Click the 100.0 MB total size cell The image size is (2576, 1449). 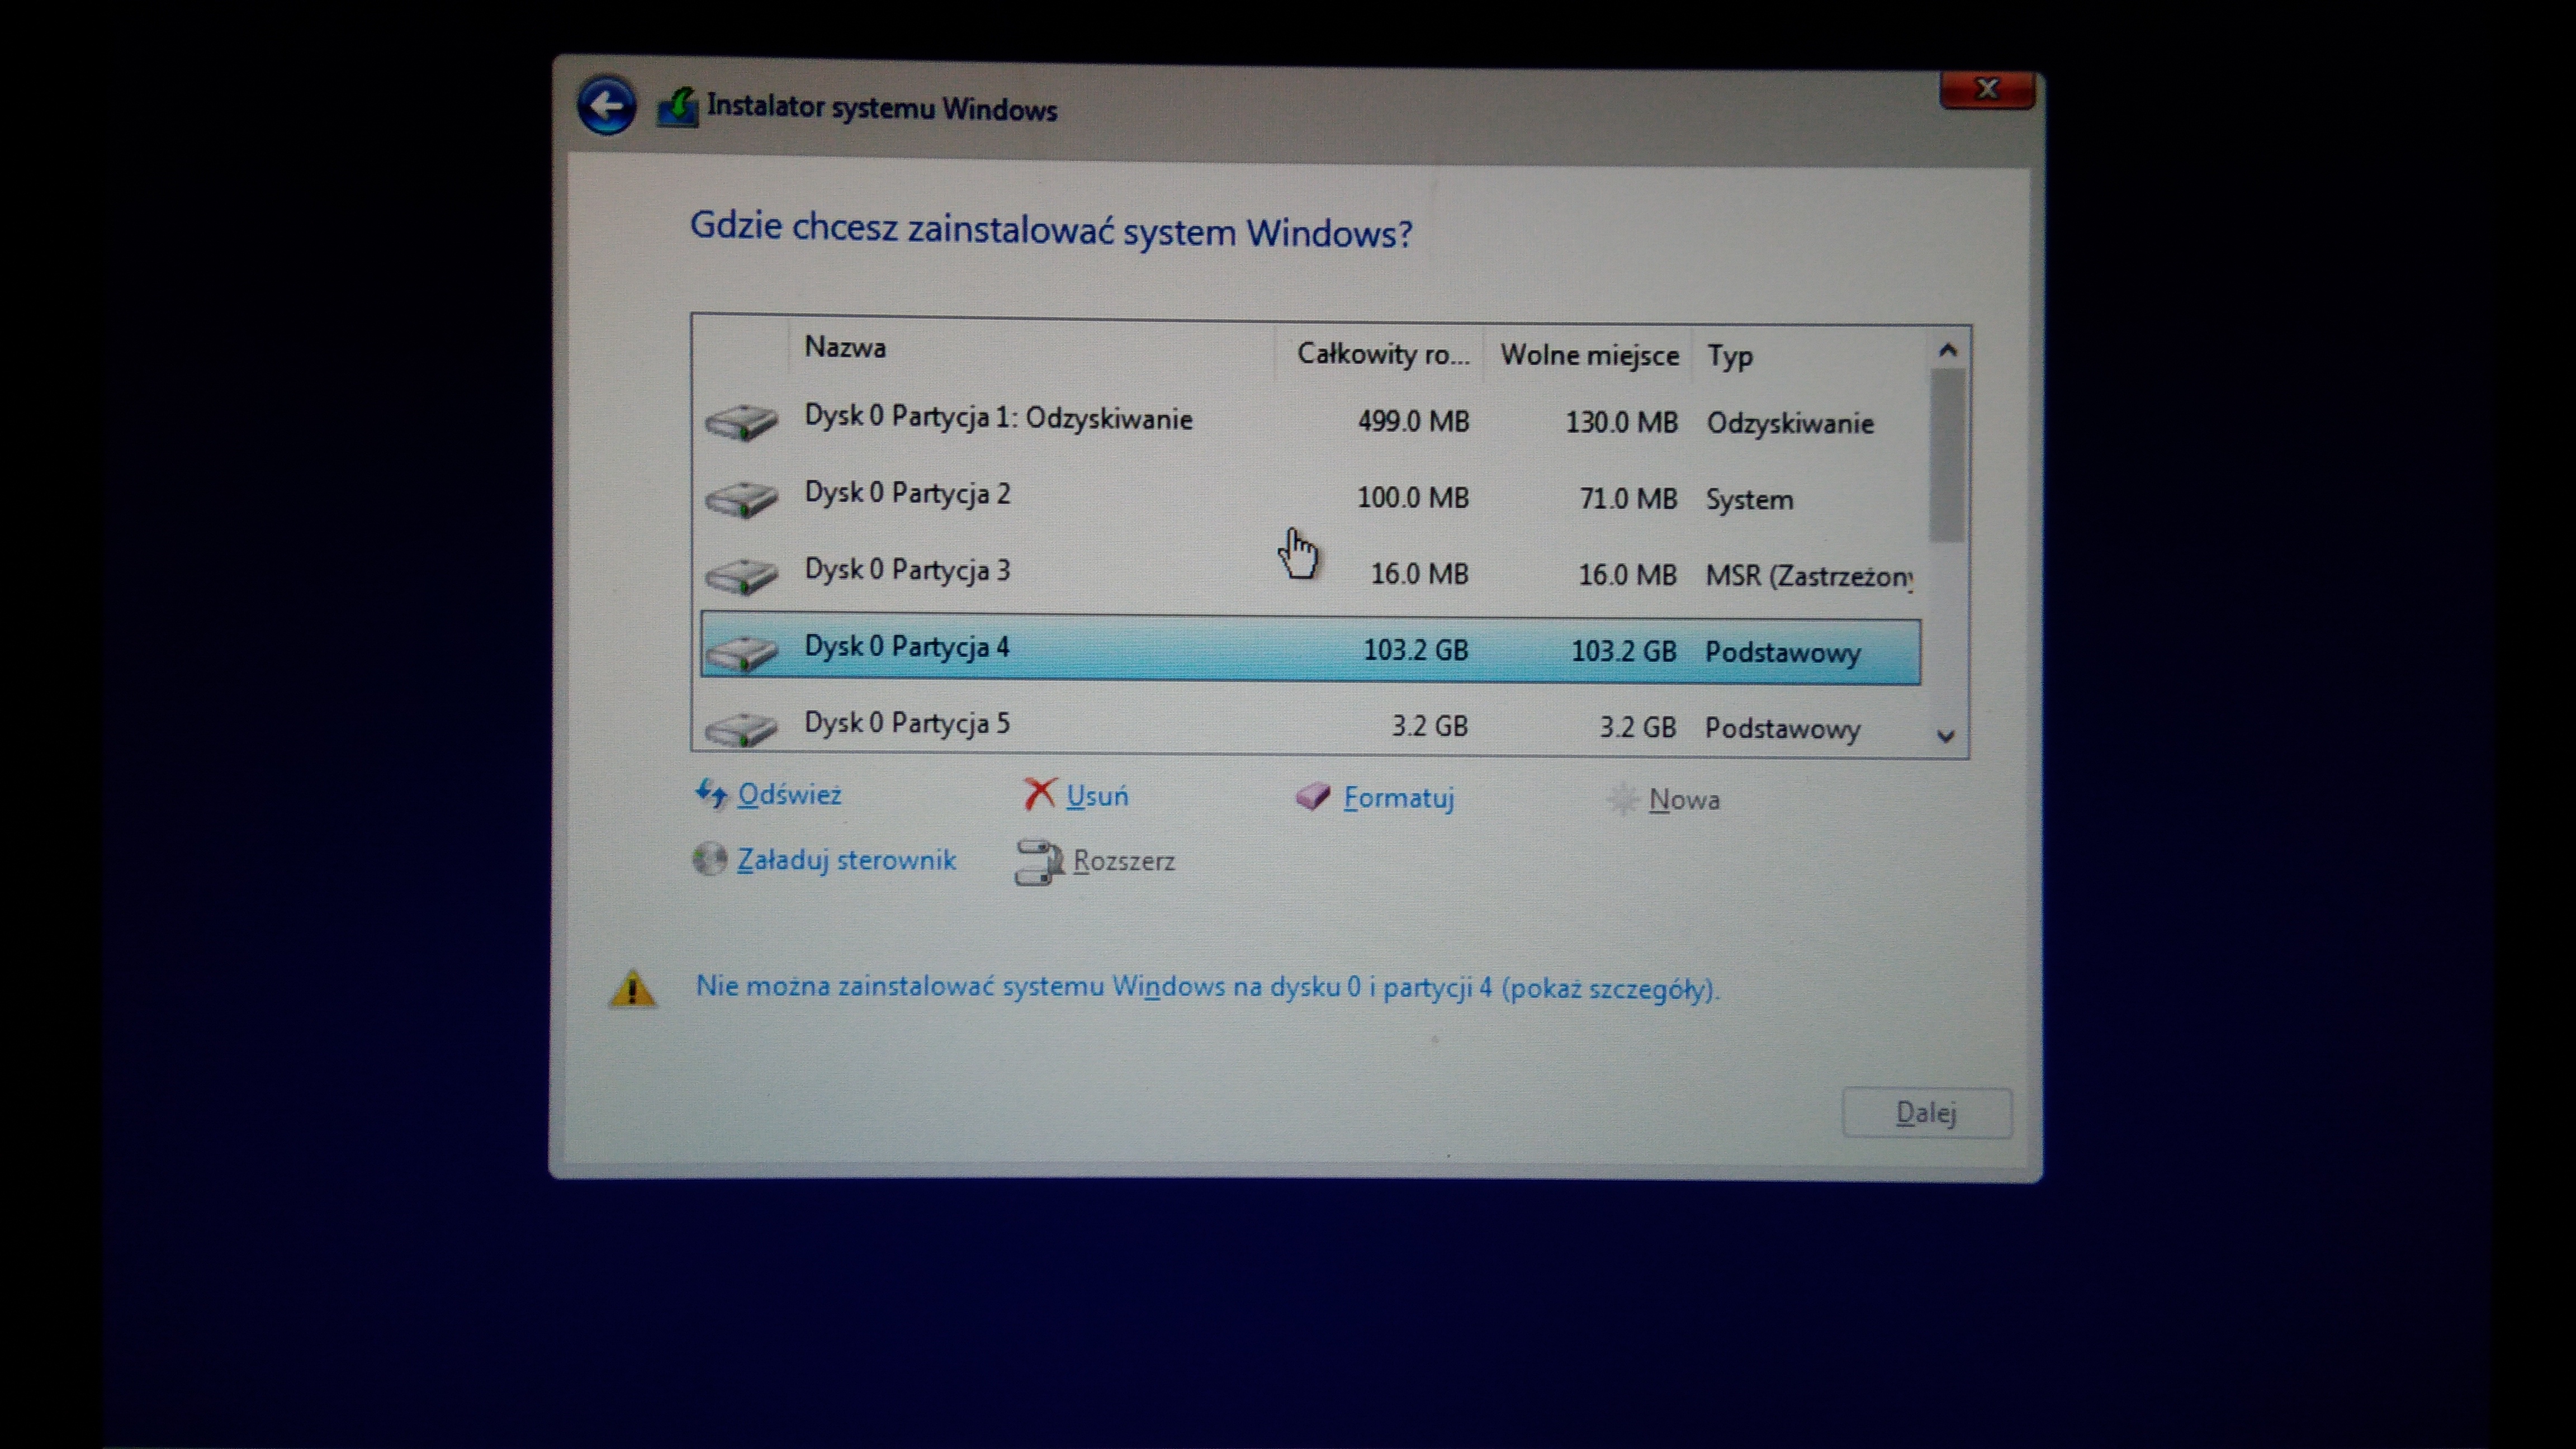[1412, 497]
